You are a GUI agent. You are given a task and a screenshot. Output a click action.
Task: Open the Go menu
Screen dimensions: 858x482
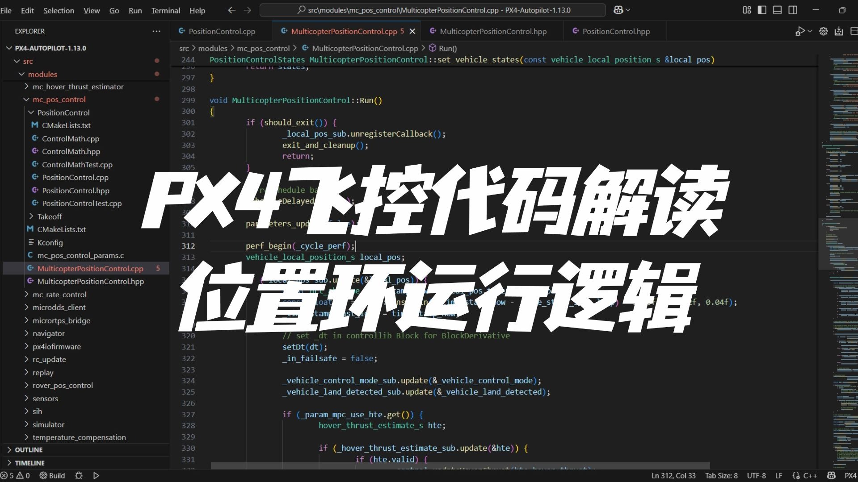click(x=114, y=10)
